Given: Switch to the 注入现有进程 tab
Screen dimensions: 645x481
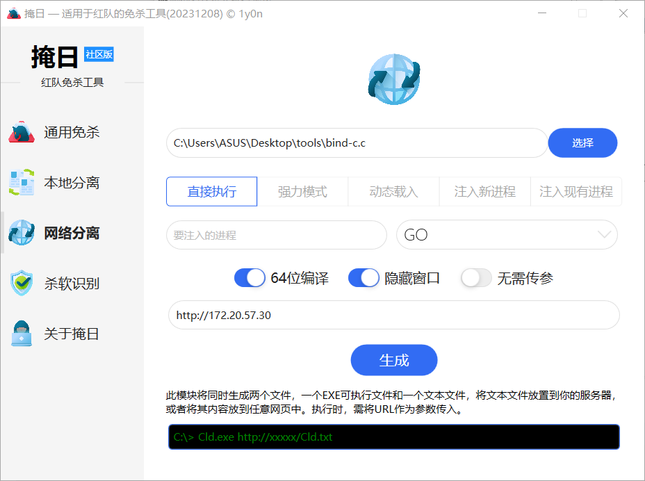Looking at the screenshot, I should (576, 191).
